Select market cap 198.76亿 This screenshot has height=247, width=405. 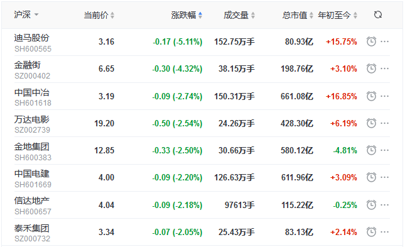coord(297,69)
